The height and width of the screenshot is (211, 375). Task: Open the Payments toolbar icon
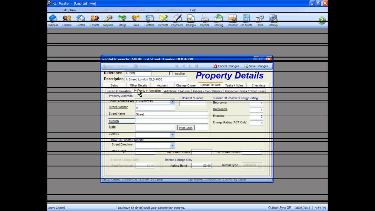pyautogui.click(x=177, y=21)
